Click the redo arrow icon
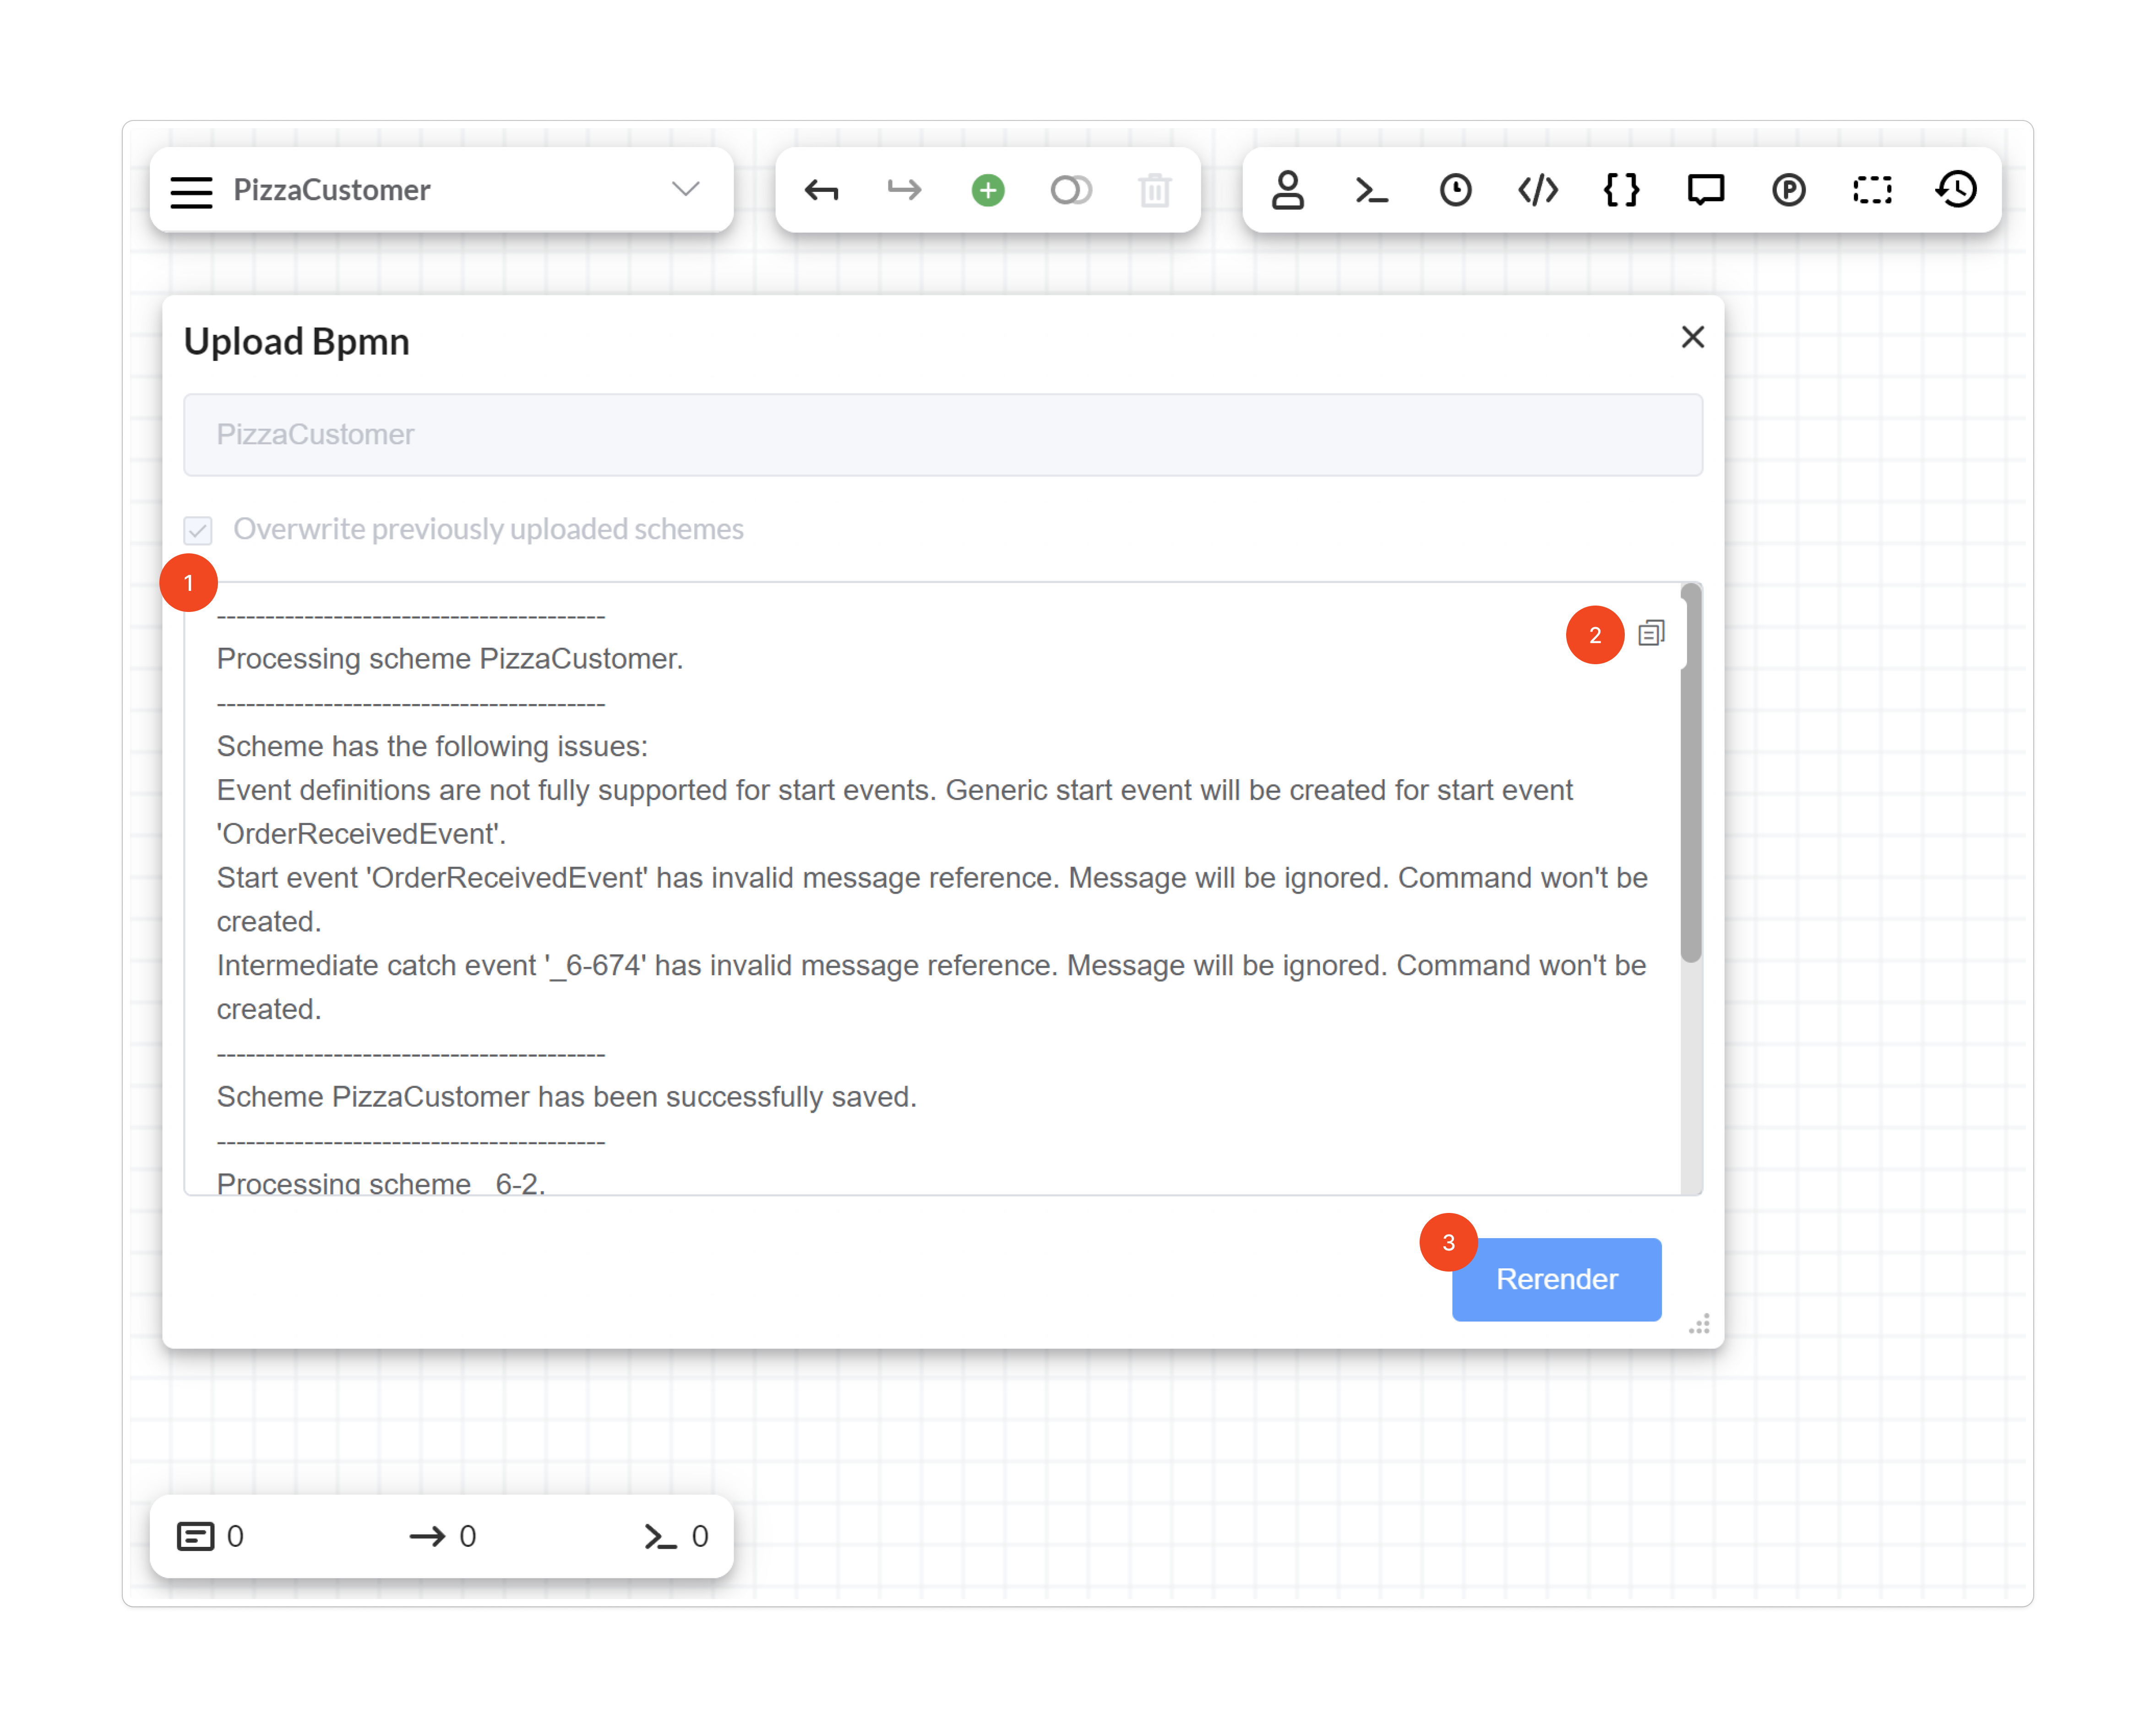 point(904,190)
